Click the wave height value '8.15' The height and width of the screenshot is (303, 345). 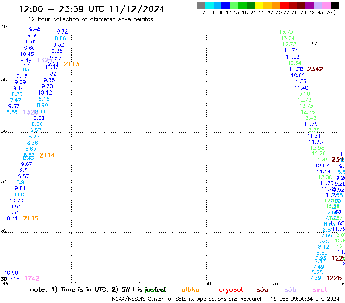[44, 99]
